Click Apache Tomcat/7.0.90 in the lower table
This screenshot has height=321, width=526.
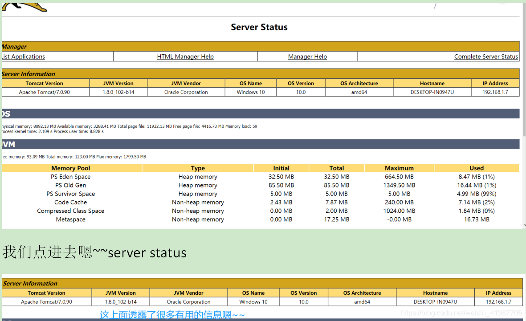tap(46, 302)
